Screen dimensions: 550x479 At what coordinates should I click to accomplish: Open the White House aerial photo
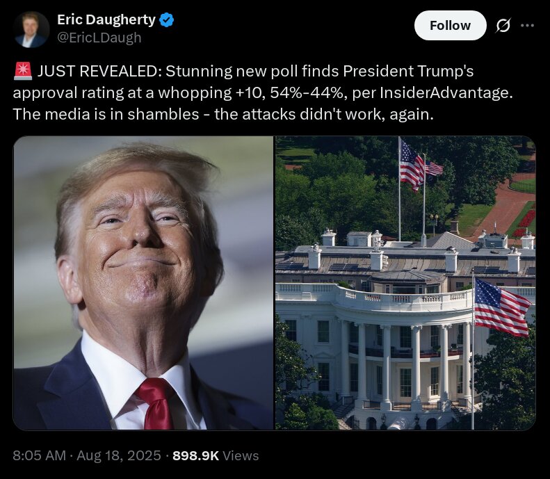405,283
